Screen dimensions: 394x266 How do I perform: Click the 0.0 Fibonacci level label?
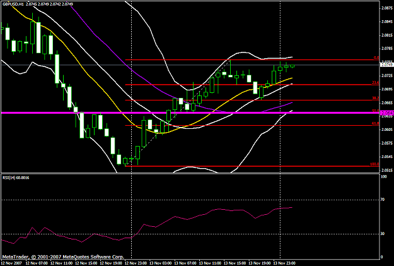pyautogui.click(x=376, y=58)
